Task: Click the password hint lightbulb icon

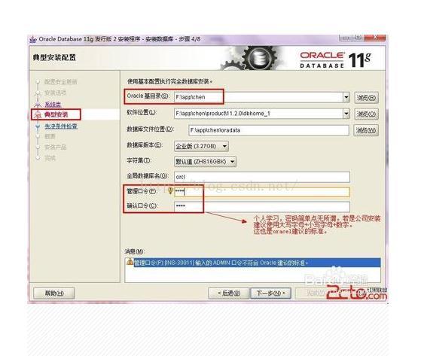Action: click(170, 191)
